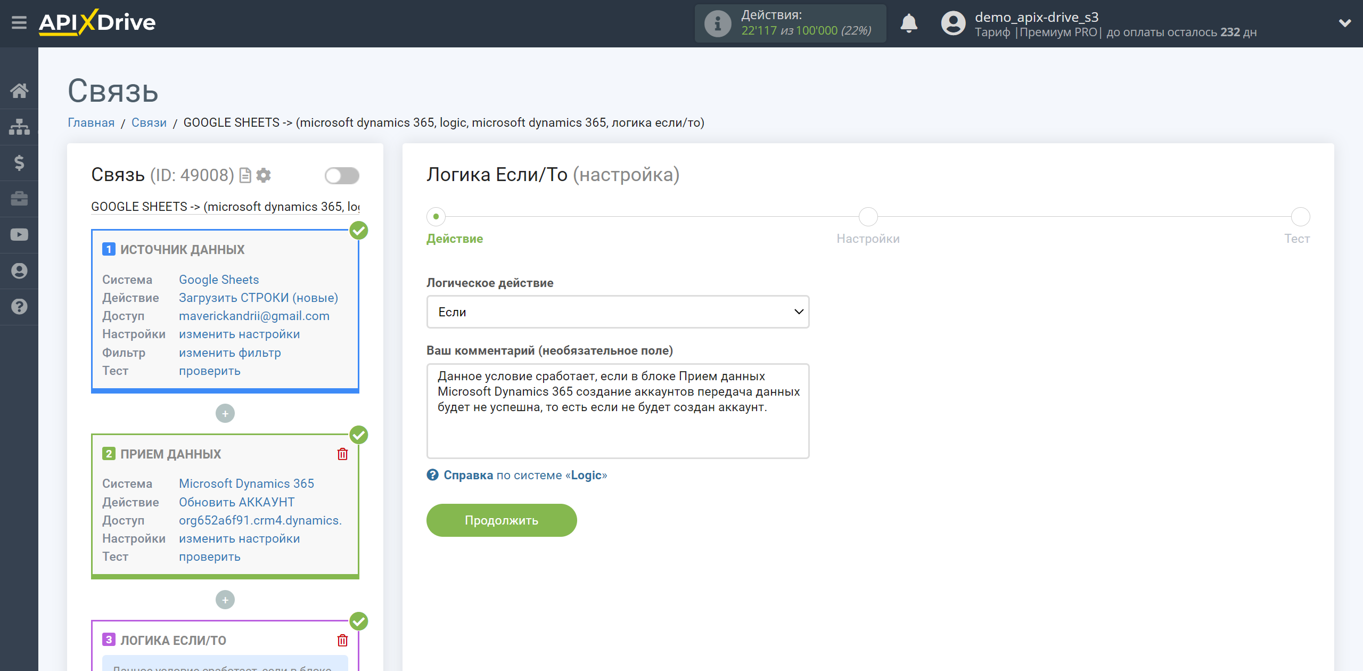Screen dimensions: 1363x671
Task: Click the ИСТОЧНИК ДАННЫХ header
Action: [182, 250]
